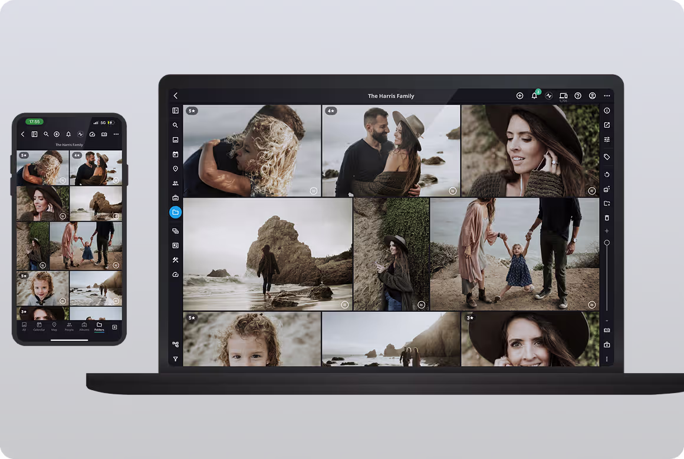Open the help question mark icon
Viewport: 684px width, 459px height.
point(578,96)
